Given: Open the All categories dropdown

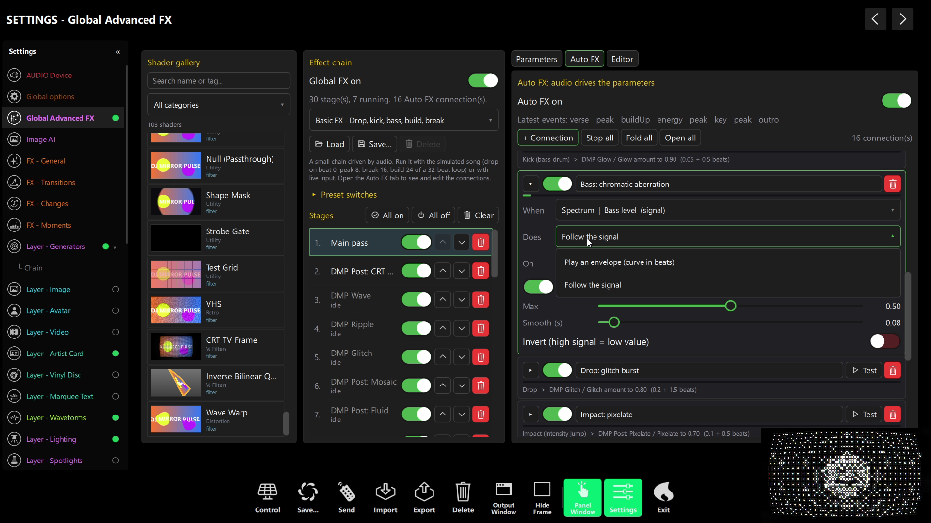Looking at the screenshot, I should click(219, 105).
